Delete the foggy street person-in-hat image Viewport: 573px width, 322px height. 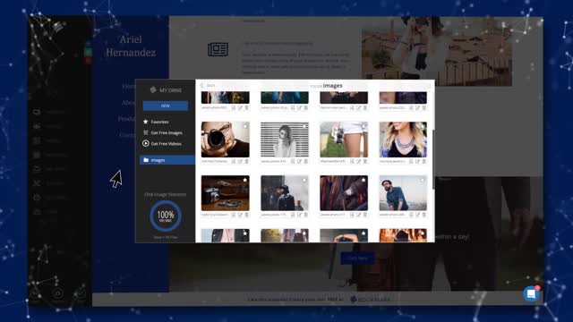306,215
